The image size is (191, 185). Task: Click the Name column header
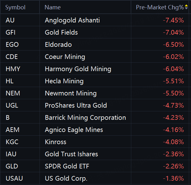click(53, 7)
